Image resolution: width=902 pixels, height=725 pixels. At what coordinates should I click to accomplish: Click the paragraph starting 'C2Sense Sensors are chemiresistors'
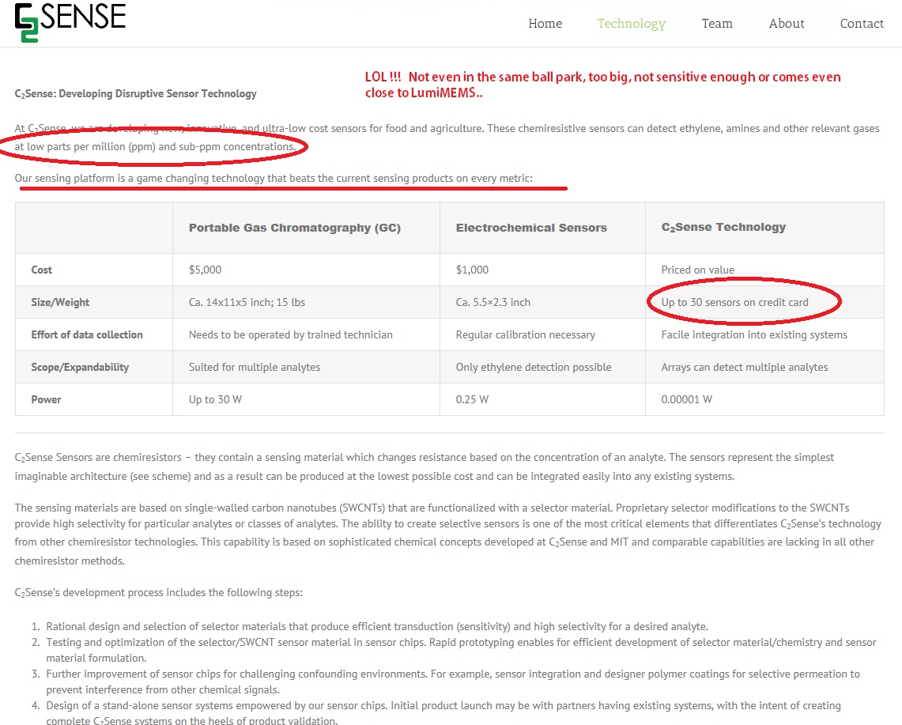425,466
